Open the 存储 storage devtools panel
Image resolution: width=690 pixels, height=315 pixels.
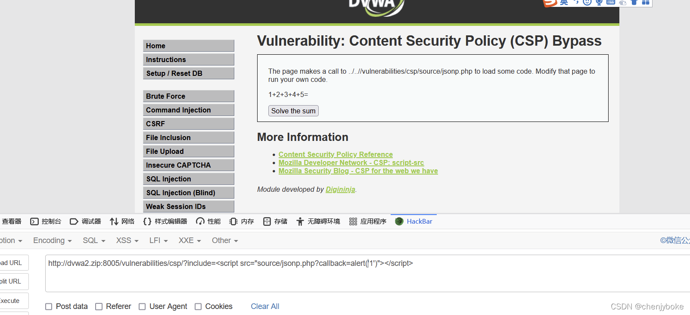tap(275, 221)
